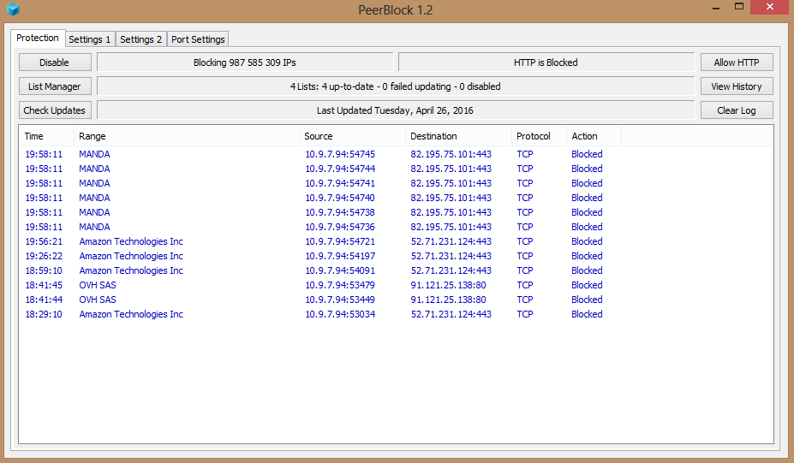Image resolution: width=794 pixels, height=463 pixels.
Task: Click source 10.9.7.94:54091
Action: (340, 270)
